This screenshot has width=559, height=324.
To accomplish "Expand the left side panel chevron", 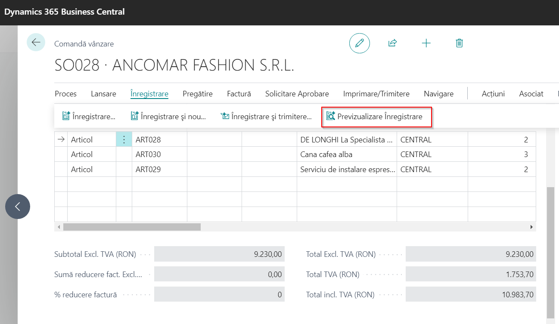I will [18, 207].
